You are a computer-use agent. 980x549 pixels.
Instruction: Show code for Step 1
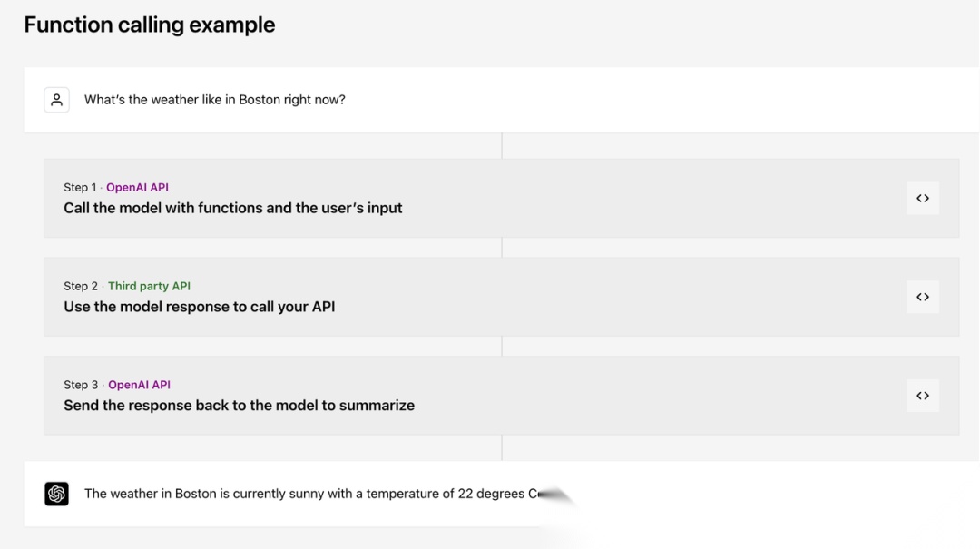tap(922, 199)
